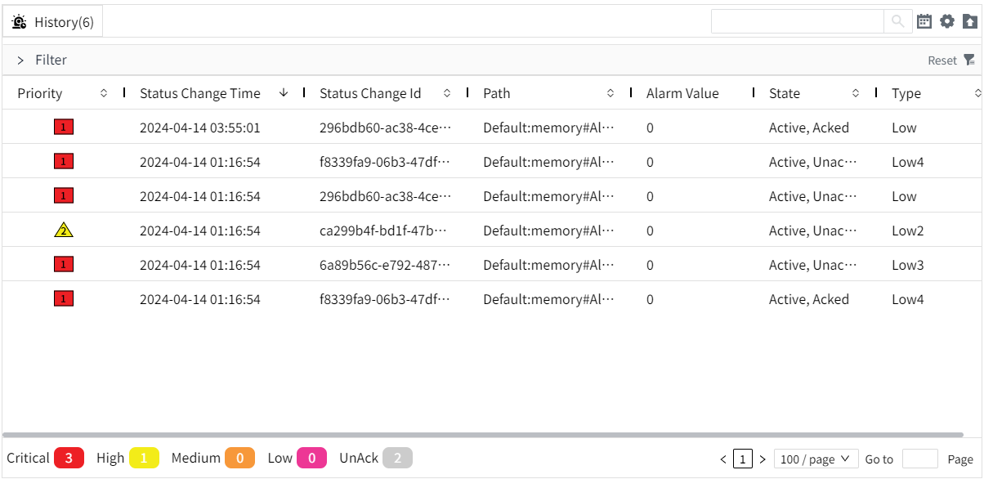Toggle the UnAck count badge filter
This screenshot has height=479, width=984.
click(397, 459)
